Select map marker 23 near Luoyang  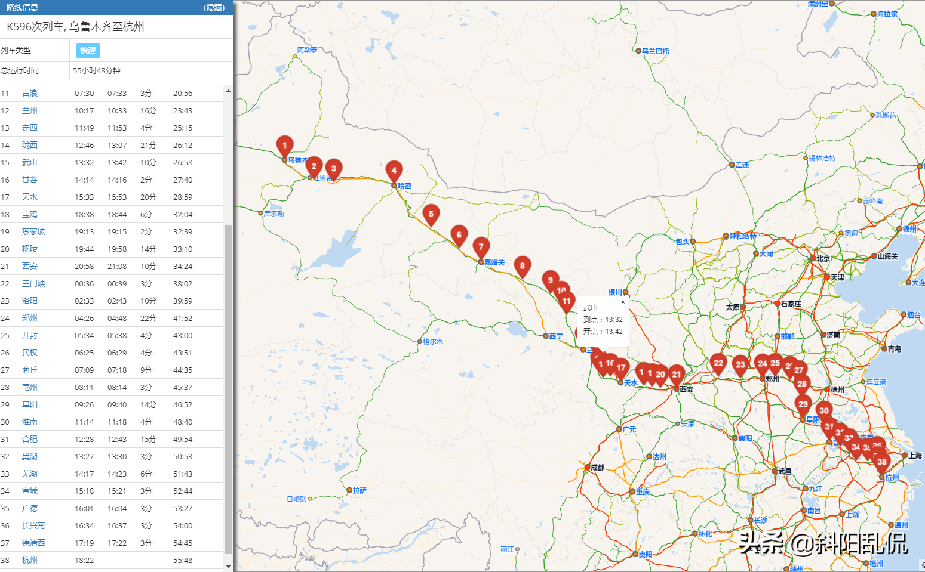tap(740, 365)
